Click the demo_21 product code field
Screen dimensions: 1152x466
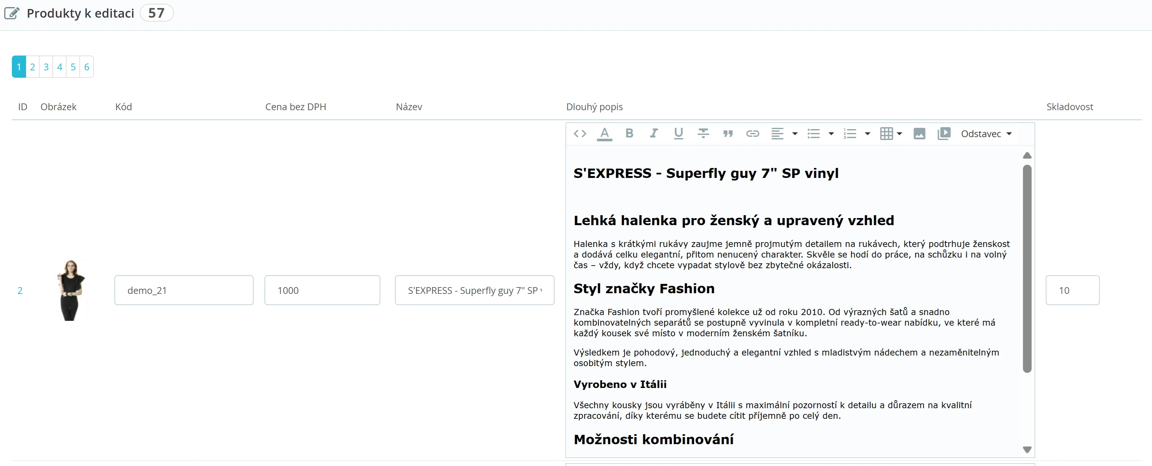point(184,290)
